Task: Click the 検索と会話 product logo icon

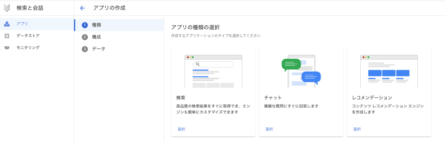Action: point(7,8)
